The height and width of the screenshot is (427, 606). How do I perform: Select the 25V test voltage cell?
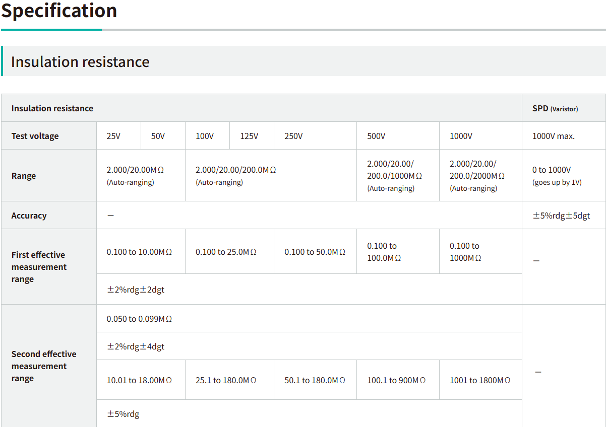point(113,136)
